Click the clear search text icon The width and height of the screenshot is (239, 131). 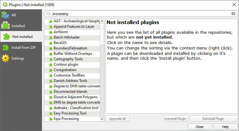(x=233, y=14)
